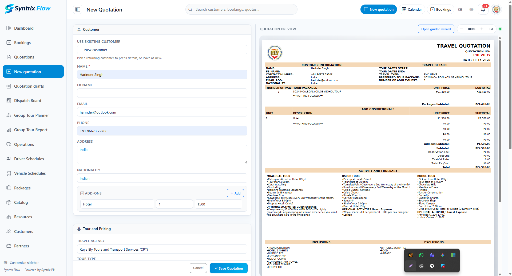Click the New quotation top bar button
The image size is (512, 276).
[x=378, y=9]
